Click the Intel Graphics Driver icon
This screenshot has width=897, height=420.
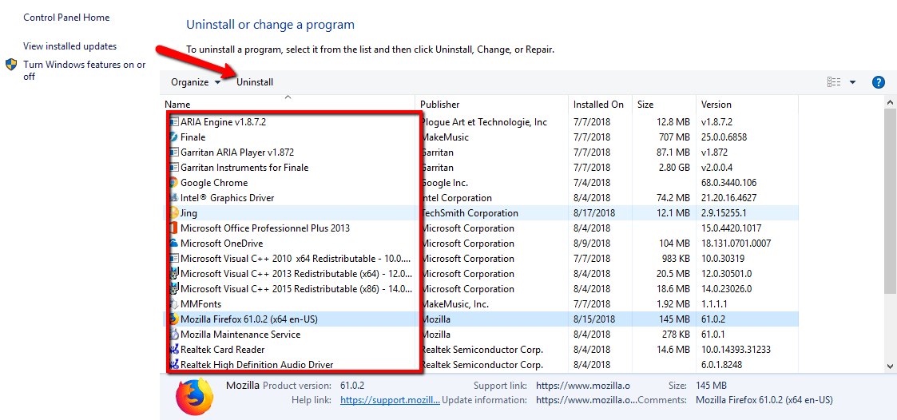click(x=174, y=198)
